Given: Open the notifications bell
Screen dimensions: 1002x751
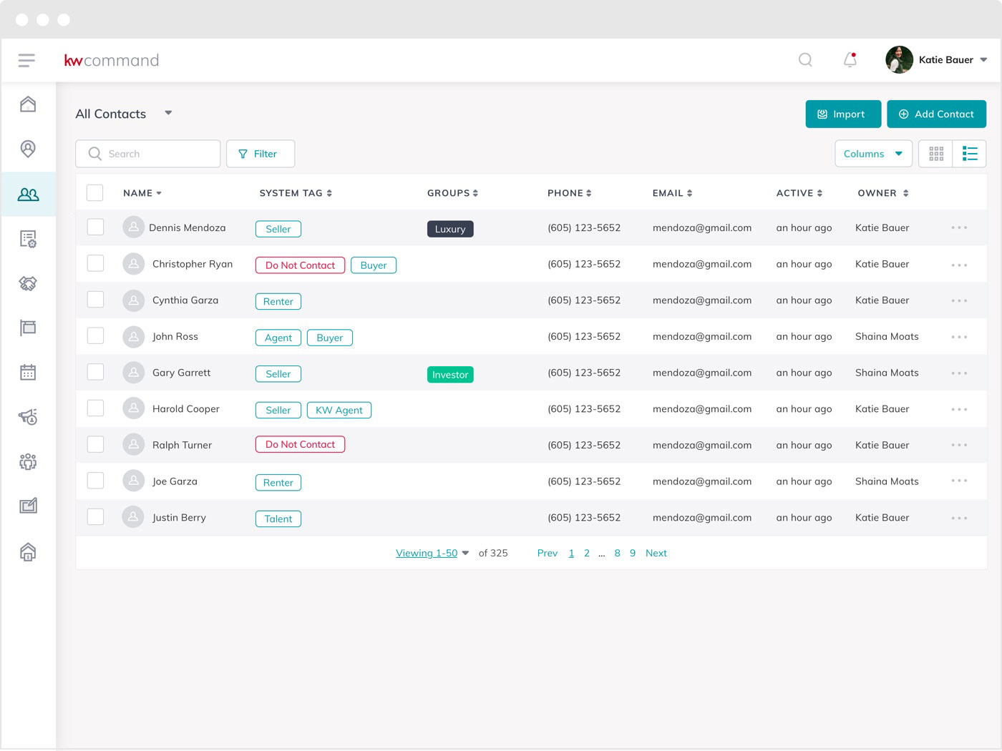Looking at the screenshot, I should [x=850, y=60].
